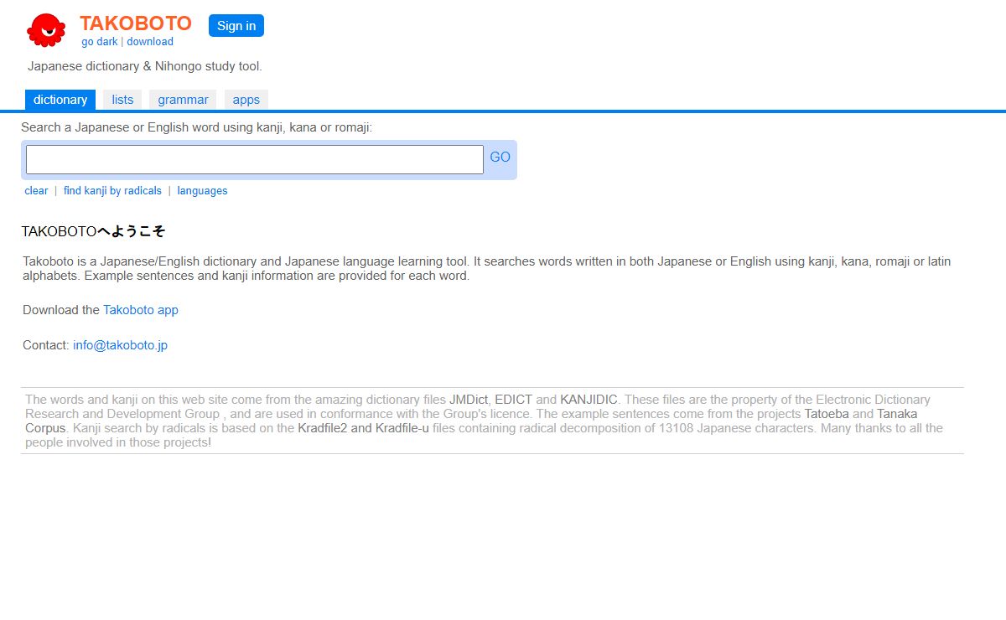Image resolution: width=1006 pixels, height=620 pixels.
Task: Open the EDICT link in footer
Action: [513, 400]
